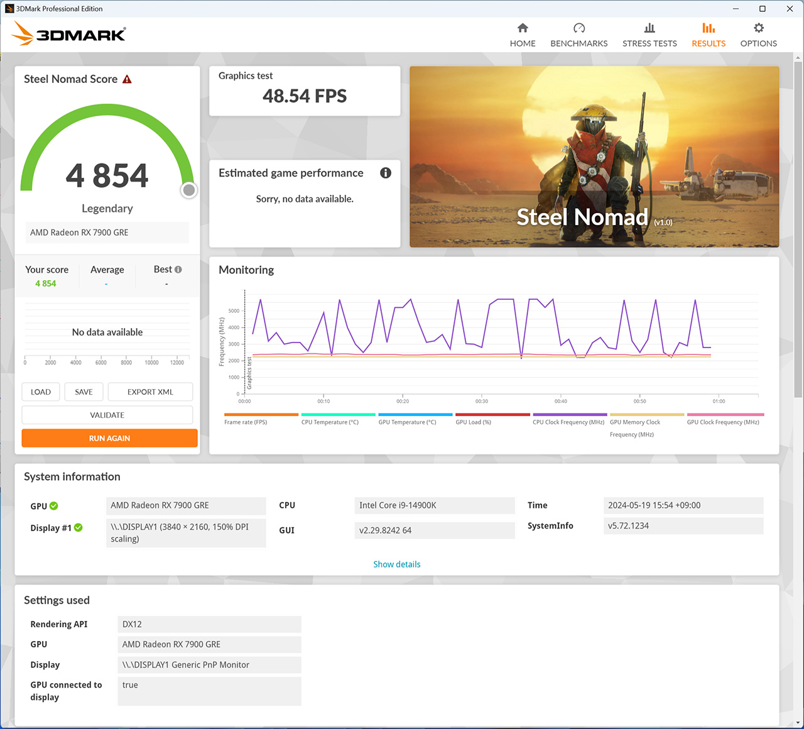This screenshot has width=804, height=729.
Task: Toggle the GPU Clock Frequency legend item
Action: point(724,418)
